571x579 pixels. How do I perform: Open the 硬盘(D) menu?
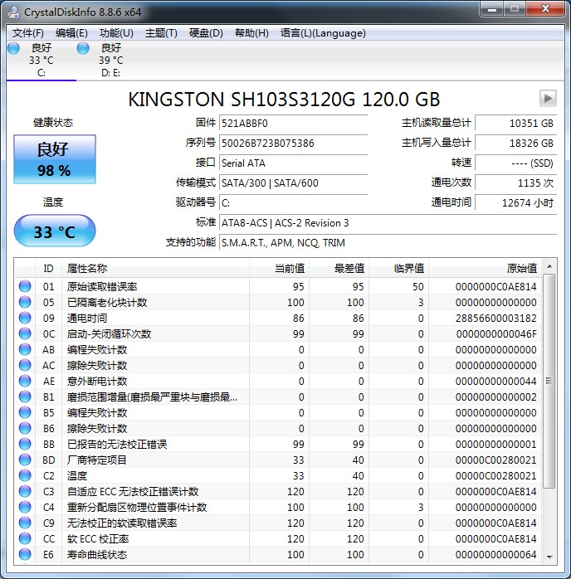click(x=206, y=33)
